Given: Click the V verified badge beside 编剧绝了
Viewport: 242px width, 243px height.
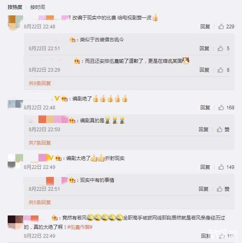Looking at the screenshot, I should tap(57, 98).
